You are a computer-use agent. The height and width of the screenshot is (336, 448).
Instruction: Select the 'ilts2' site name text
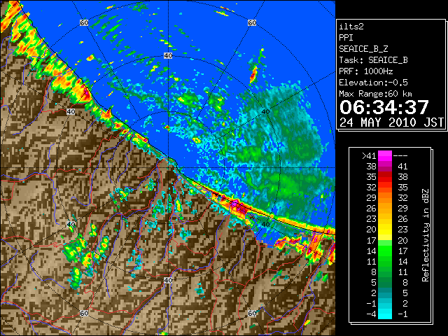(351, 27)
